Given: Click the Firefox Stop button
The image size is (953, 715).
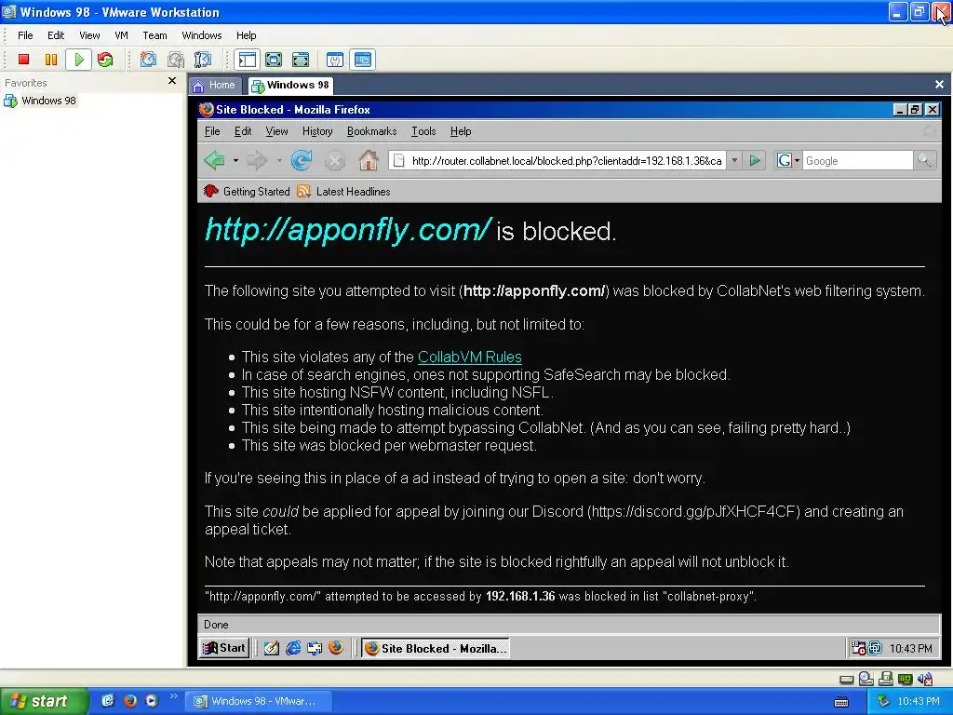Looking at the screenshot, I should point(334,160).
